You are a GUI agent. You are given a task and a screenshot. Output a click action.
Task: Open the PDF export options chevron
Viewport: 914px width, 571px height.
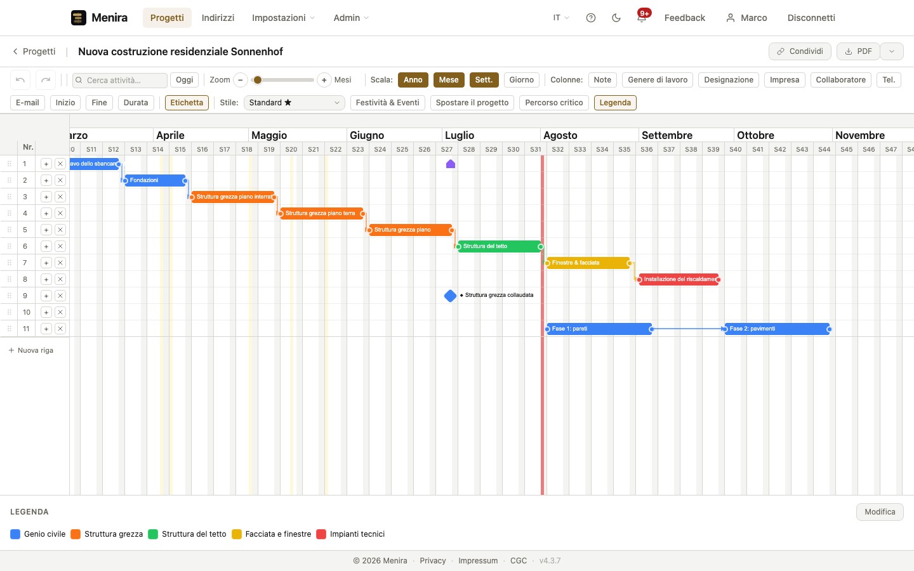[x=892, y=51]
